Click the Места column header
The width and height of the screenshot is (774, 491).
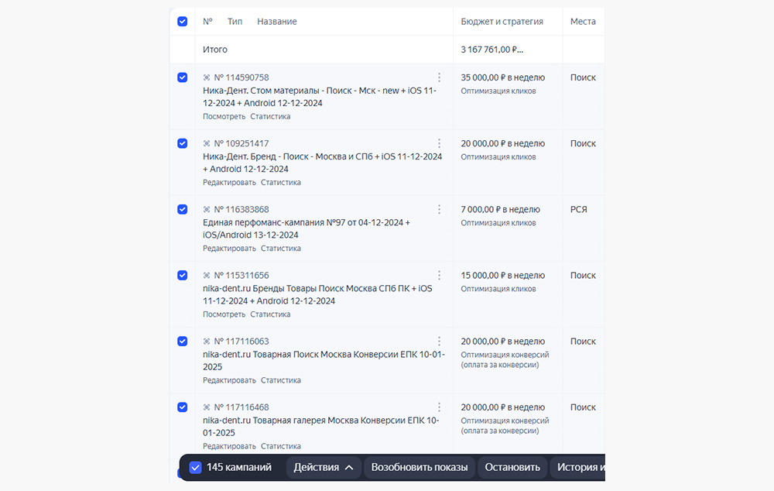pyautogui.click(x=583, y=21)
